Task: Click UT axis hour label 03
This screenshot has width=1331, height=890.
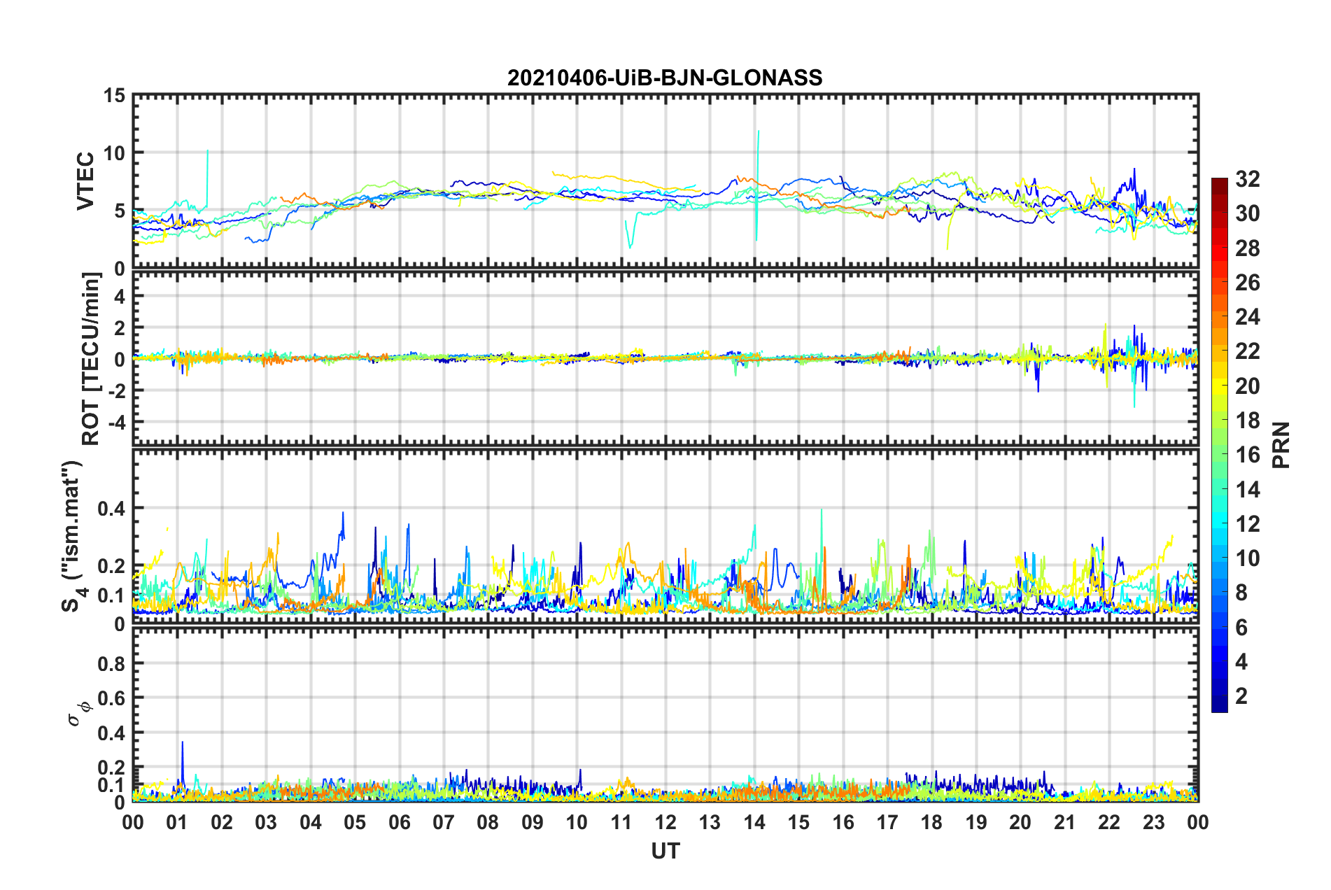Action: point(266,822)
